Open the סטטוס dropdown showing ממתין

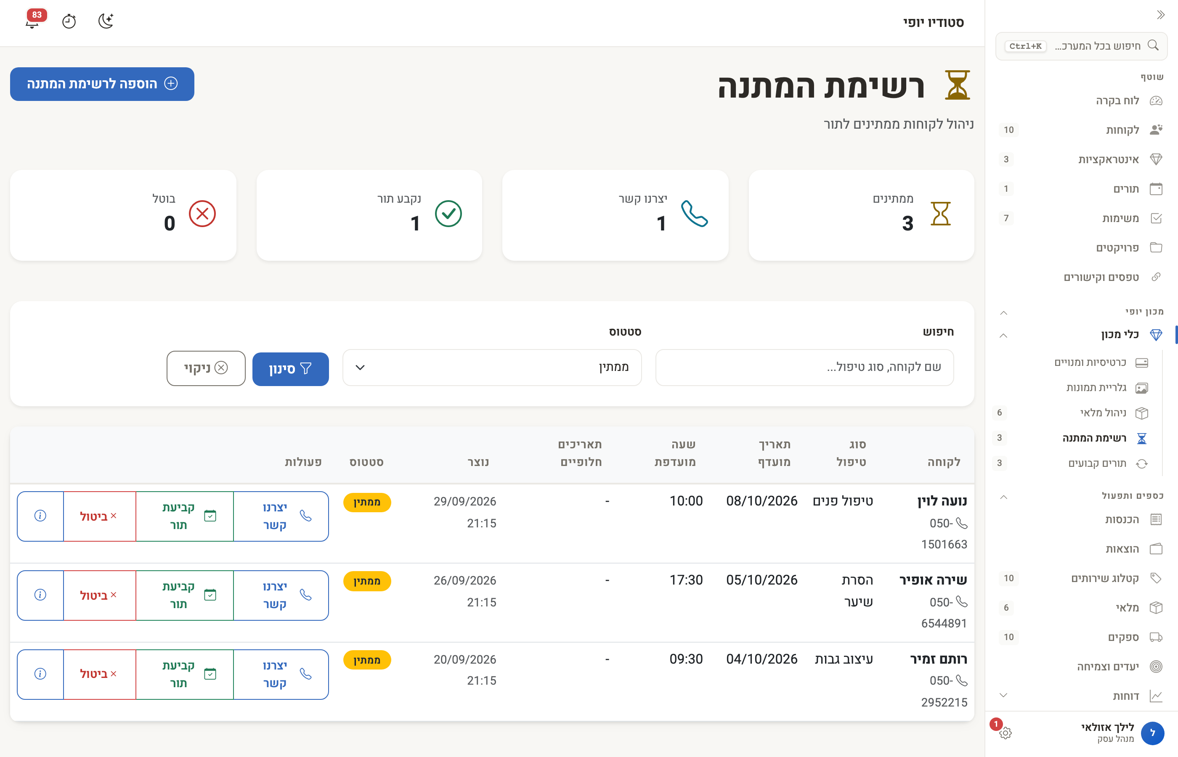pos(492,368)
